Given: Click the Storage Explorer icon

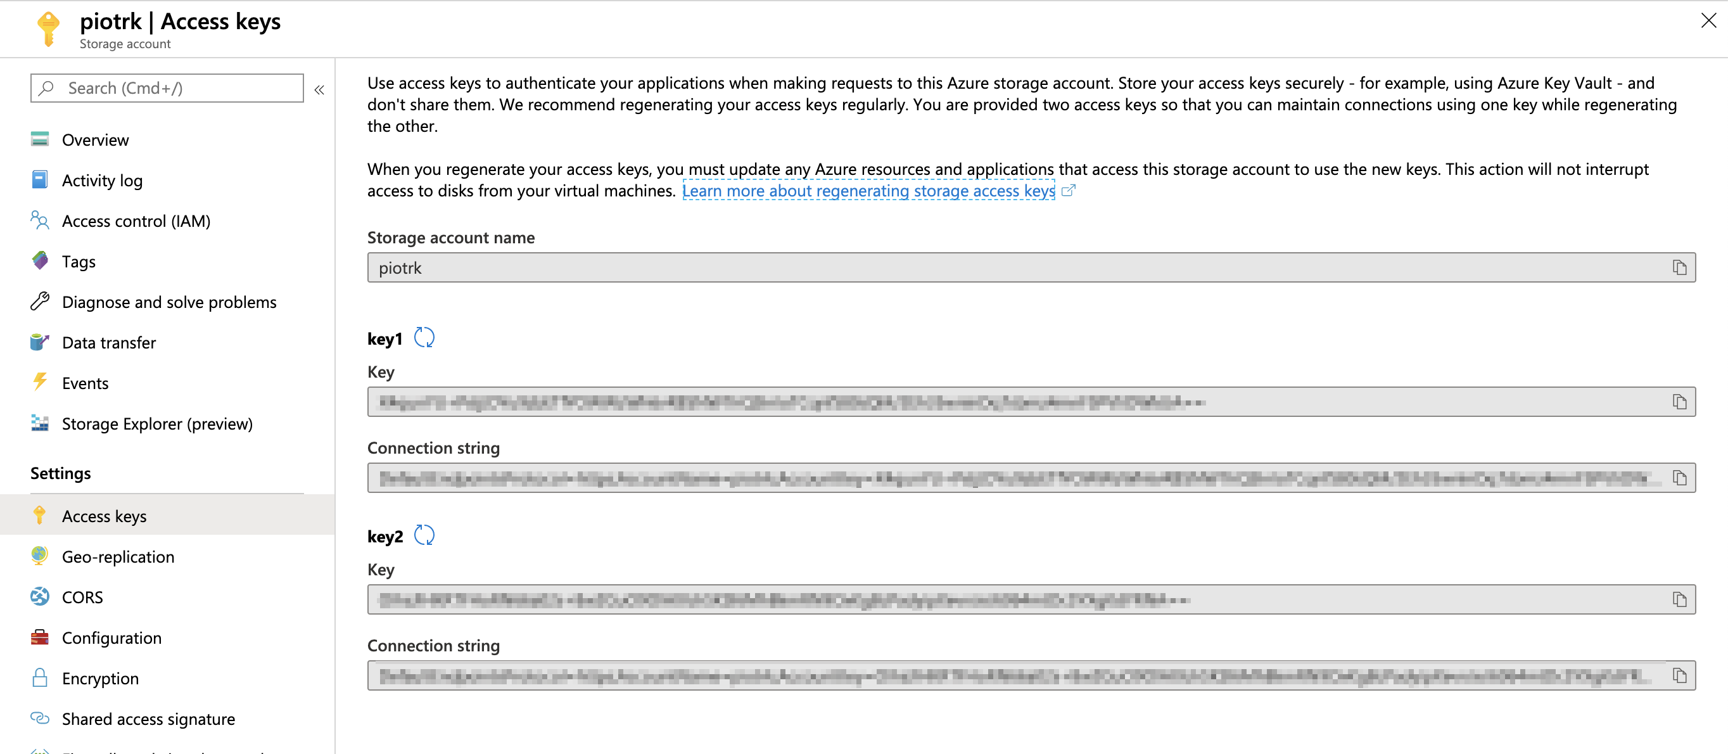Looking at the screenshot, I should [39, 423].
